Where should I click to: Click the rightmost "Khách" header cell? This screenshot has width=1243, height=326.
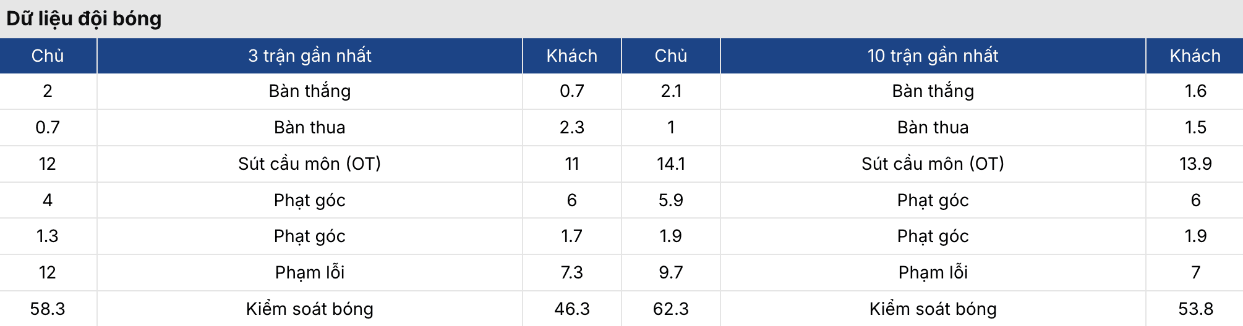pyautogui.click(x=1195, y=56)
